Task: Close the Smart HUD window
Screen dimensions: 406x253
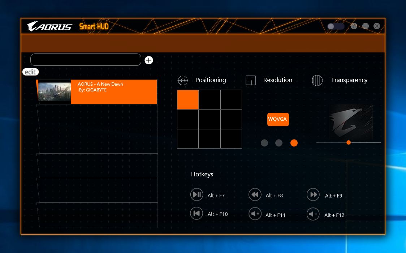Action: [x=377, y=26]
